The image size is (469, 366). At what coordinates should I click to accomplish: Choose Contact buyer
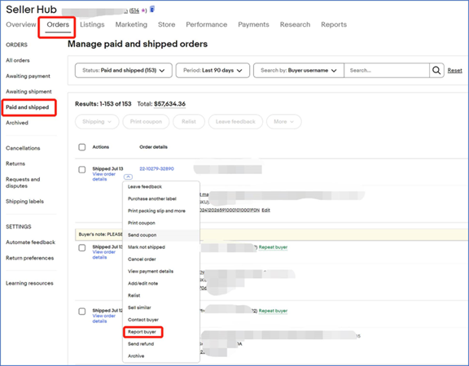[143, 320]
